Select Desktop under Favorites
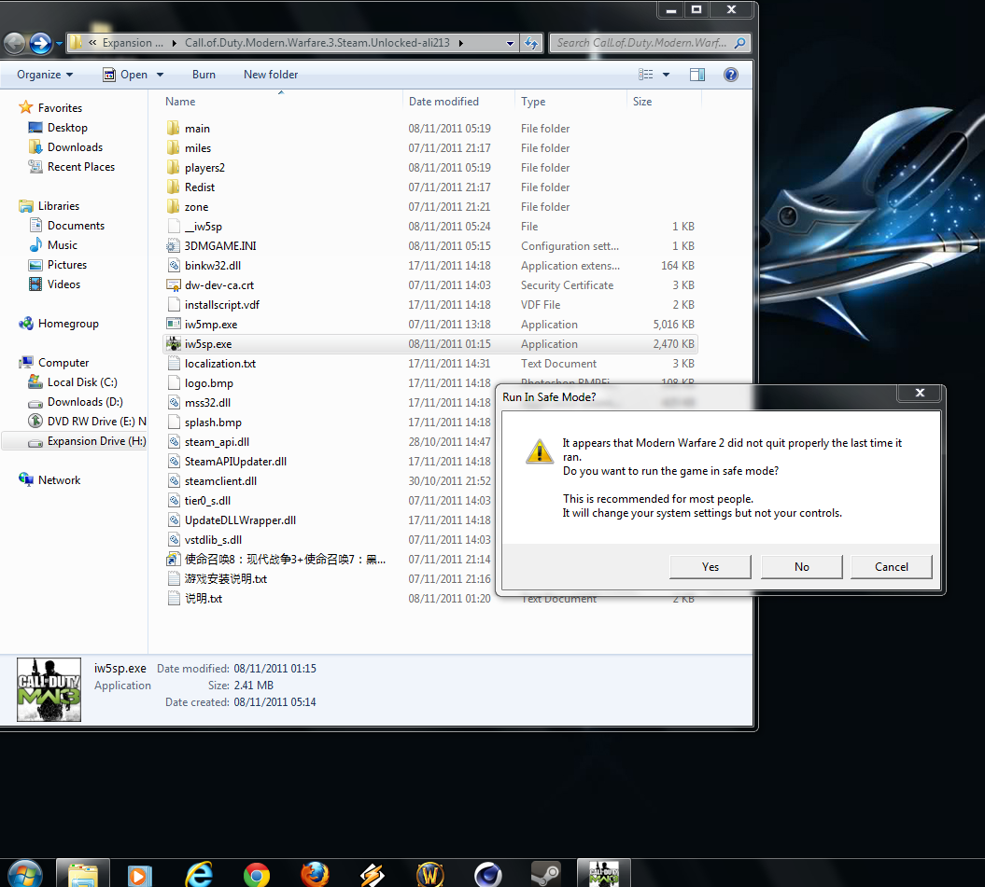Viewport: 985px width, 887px height. pyautogui.click(x=58, y=128)
